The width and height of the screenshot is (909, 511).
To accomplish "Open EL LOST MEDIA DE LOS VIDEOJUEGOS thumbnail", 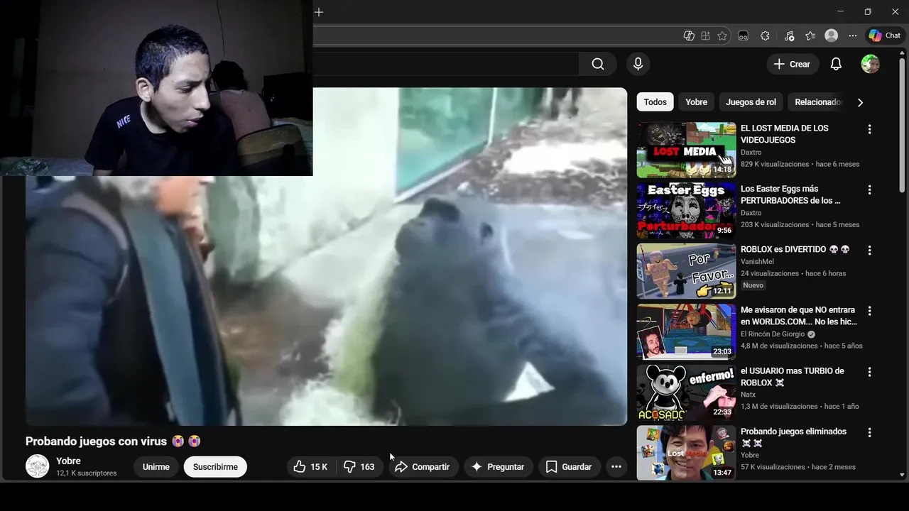I will [686, 150].
